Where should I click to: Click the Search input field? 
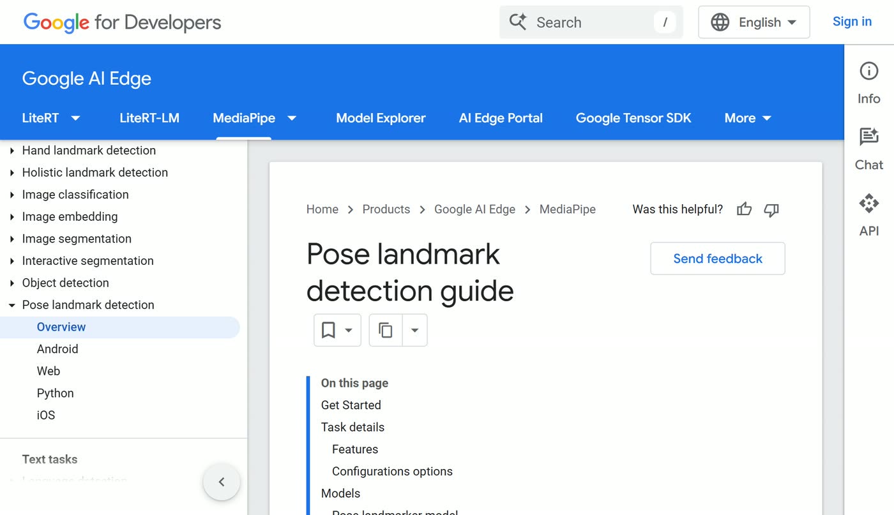(x=591, y=22)
